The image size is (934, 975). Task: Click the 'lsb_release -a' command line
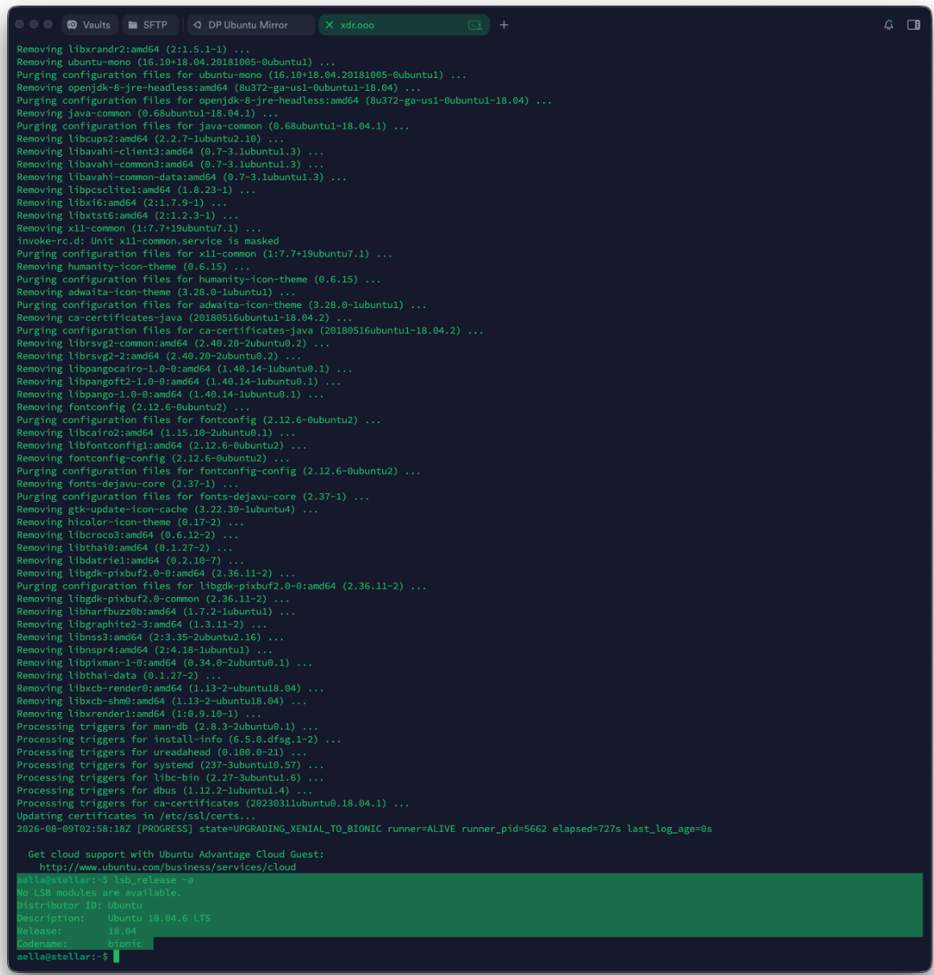105,880
